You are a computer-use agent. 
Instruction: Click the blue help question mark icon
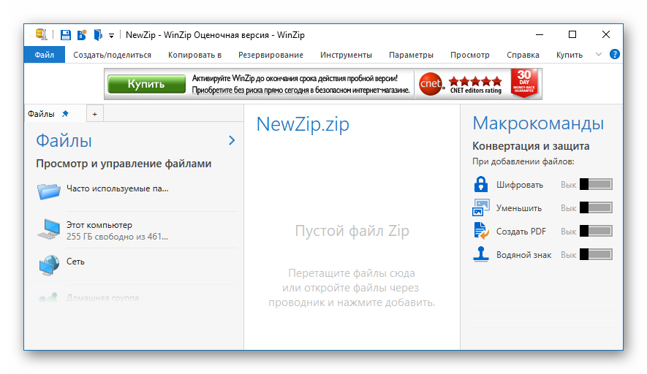click(614, 54)
